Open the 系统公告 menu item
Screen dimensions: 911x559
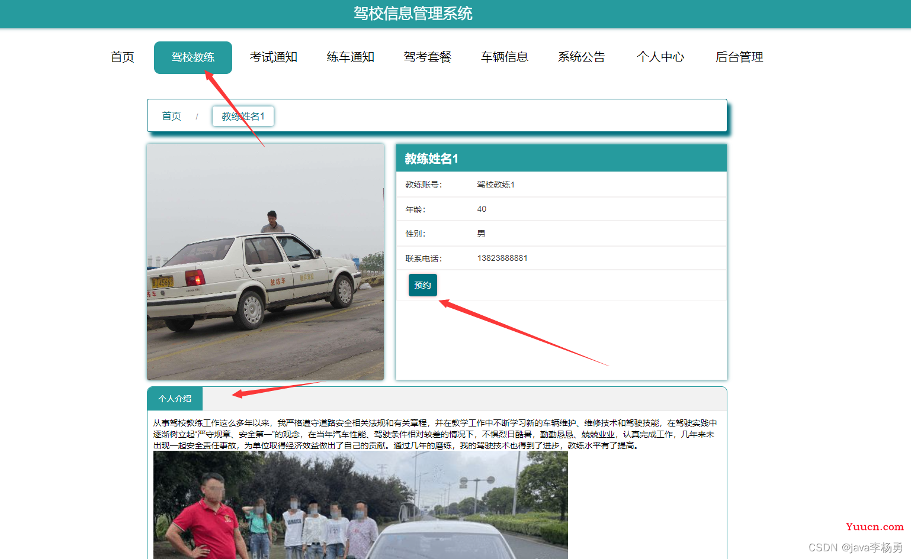tap(582, 57)
